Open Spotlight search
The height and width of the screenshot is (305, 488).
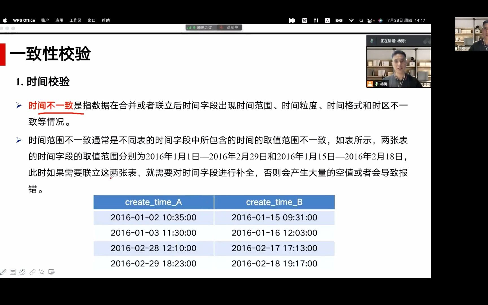(x=361, y=20)
